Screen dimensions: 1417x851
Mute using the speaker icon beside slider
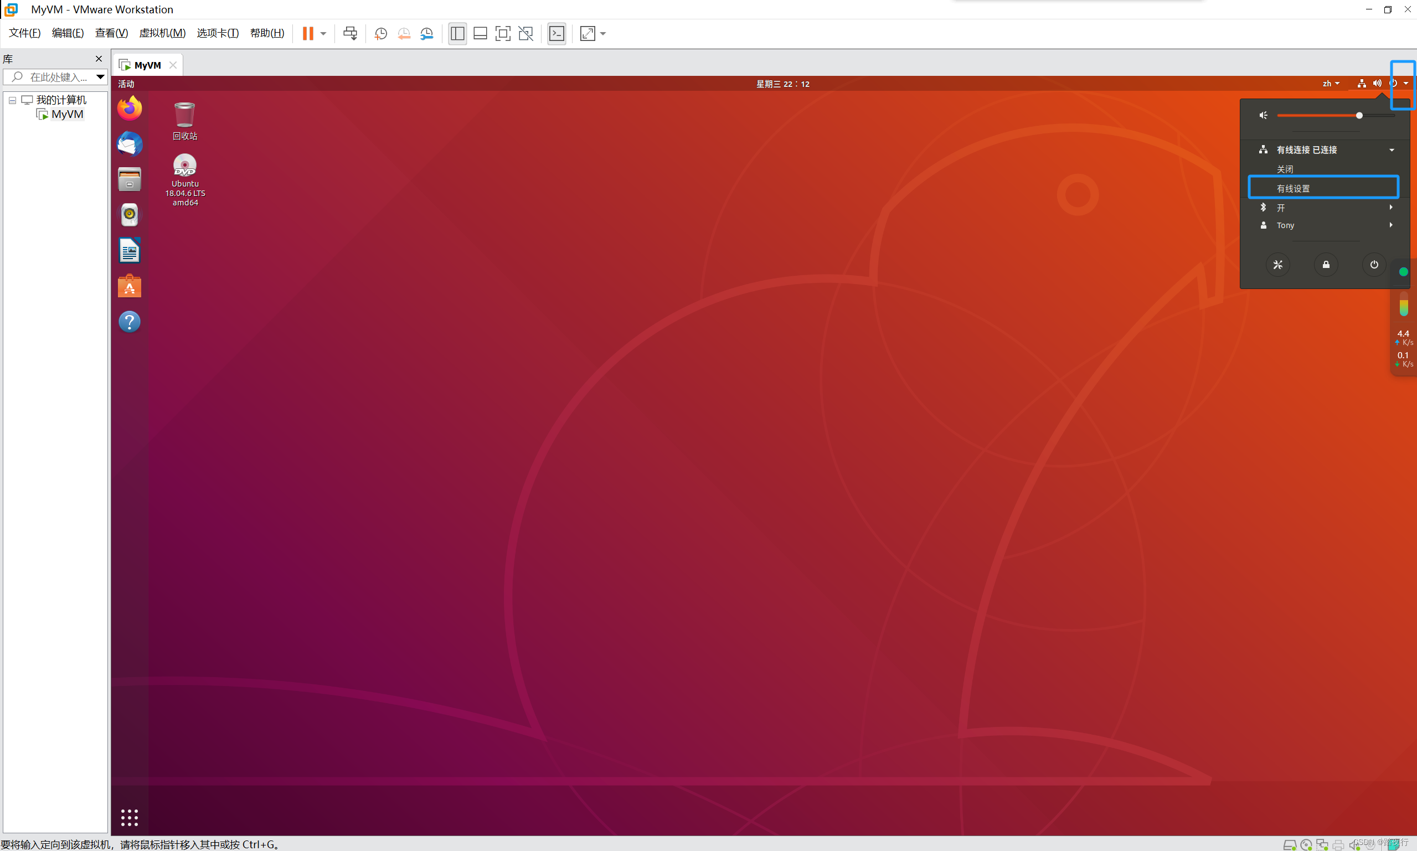1263,116
